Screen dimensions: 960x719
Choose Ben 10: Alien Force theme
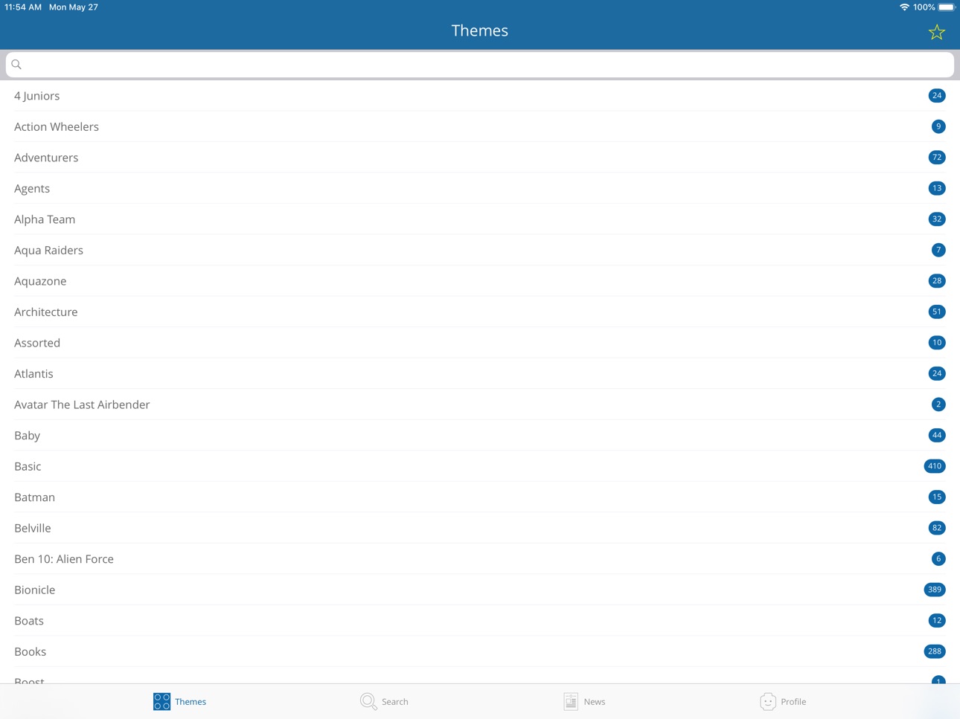[480, 558]
